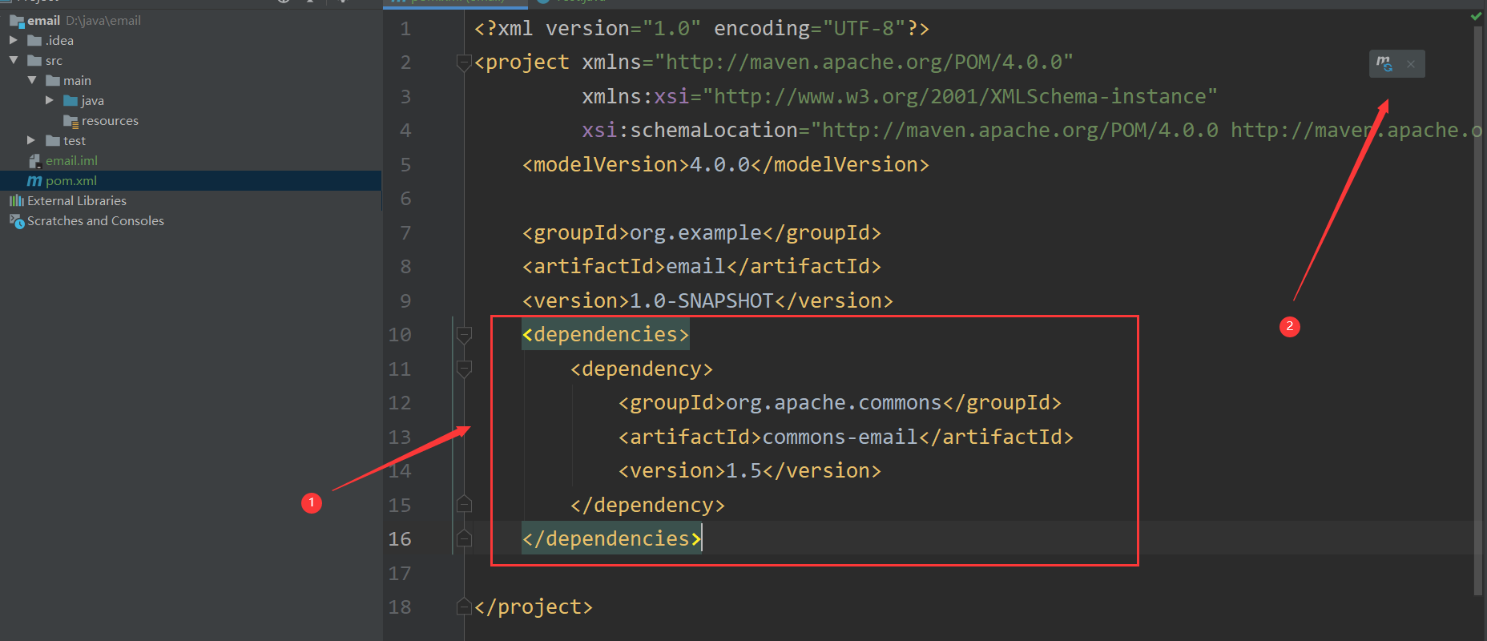Click fold end marker at line 18
Image resolution: width=1487 pixels, height=641 pixels.
click(464, 607)
